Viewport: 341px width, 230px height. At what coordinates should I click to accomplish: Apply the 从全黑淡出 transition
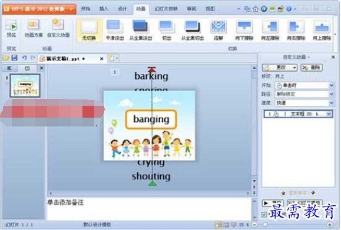(141, 30)
